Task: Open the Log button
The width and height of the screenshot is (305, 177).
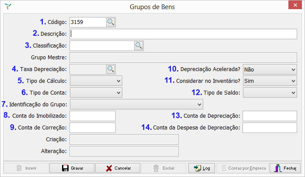Action: (201, 168)
